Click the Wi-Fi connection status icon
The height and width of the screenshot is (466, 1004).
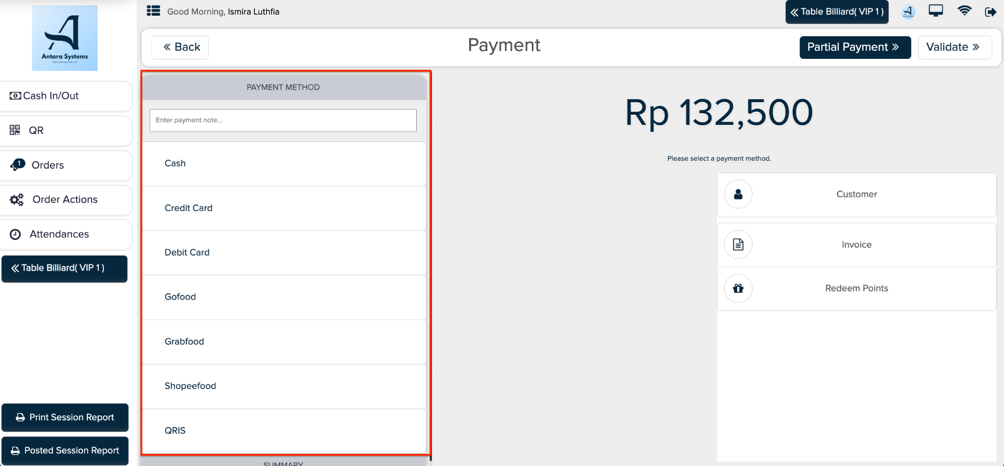[964, 11]
